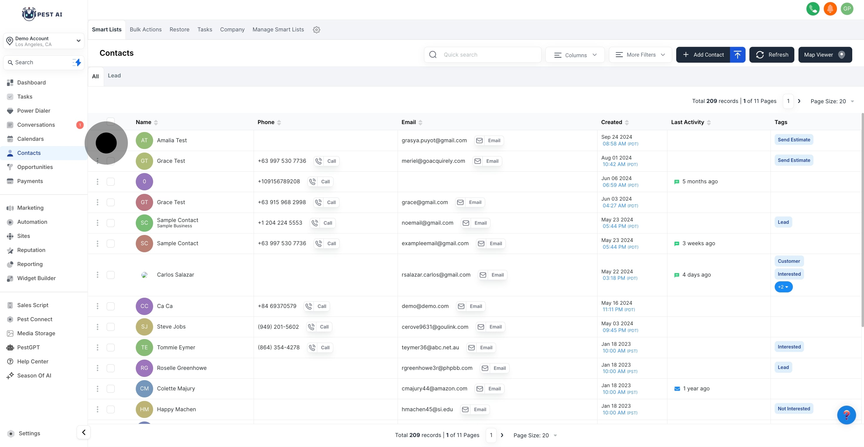Click the import contacts upload arrow icon

click(737, 55)
